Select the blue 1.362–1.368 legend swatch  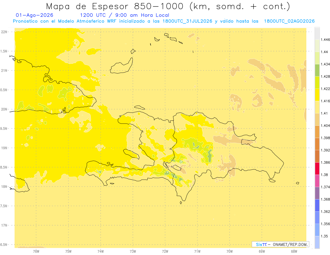pyautogui.click(x=317, y=205)
